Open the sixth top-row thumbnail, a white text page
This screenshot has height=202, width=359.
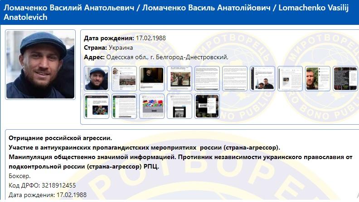[235, 79]
